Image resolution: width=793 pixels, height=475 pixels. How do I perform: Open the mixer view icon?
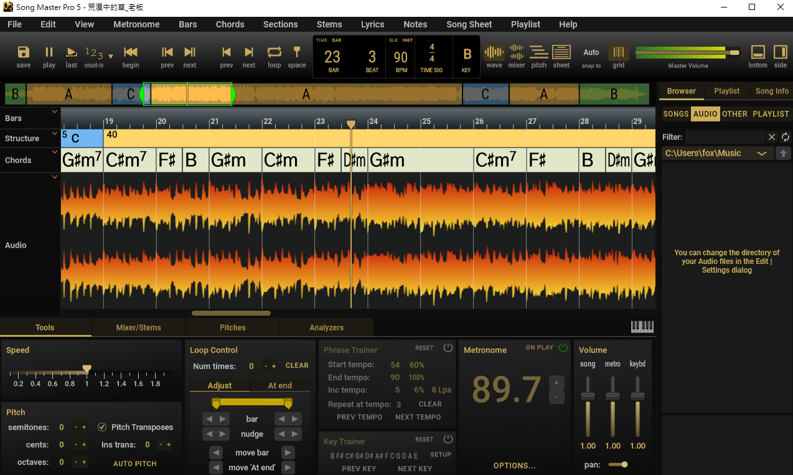click(517, 52)
